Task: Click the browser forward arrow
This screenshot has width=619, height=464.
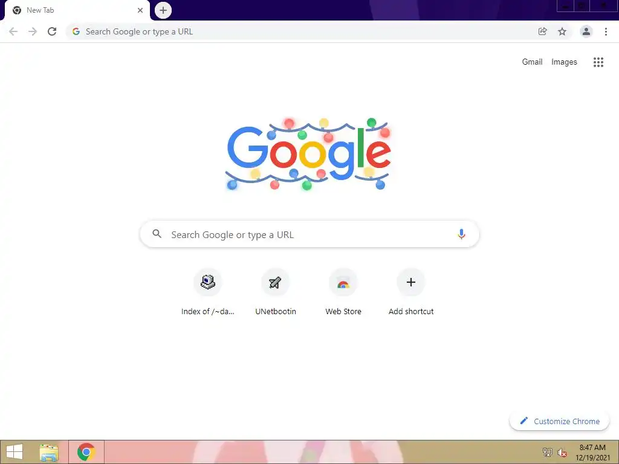Action: [x=33, y=31]
